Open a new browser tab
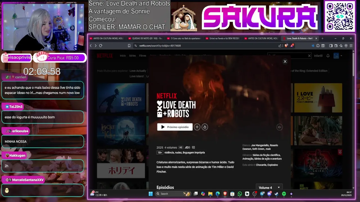The width and height of the screenshot is (360, 202). (322, 38)
